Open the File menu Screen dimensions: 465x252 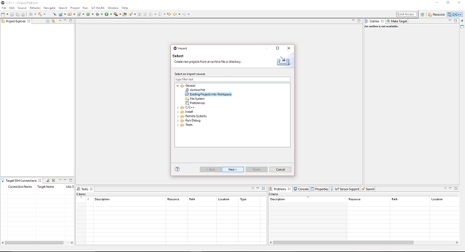point(4,8)
